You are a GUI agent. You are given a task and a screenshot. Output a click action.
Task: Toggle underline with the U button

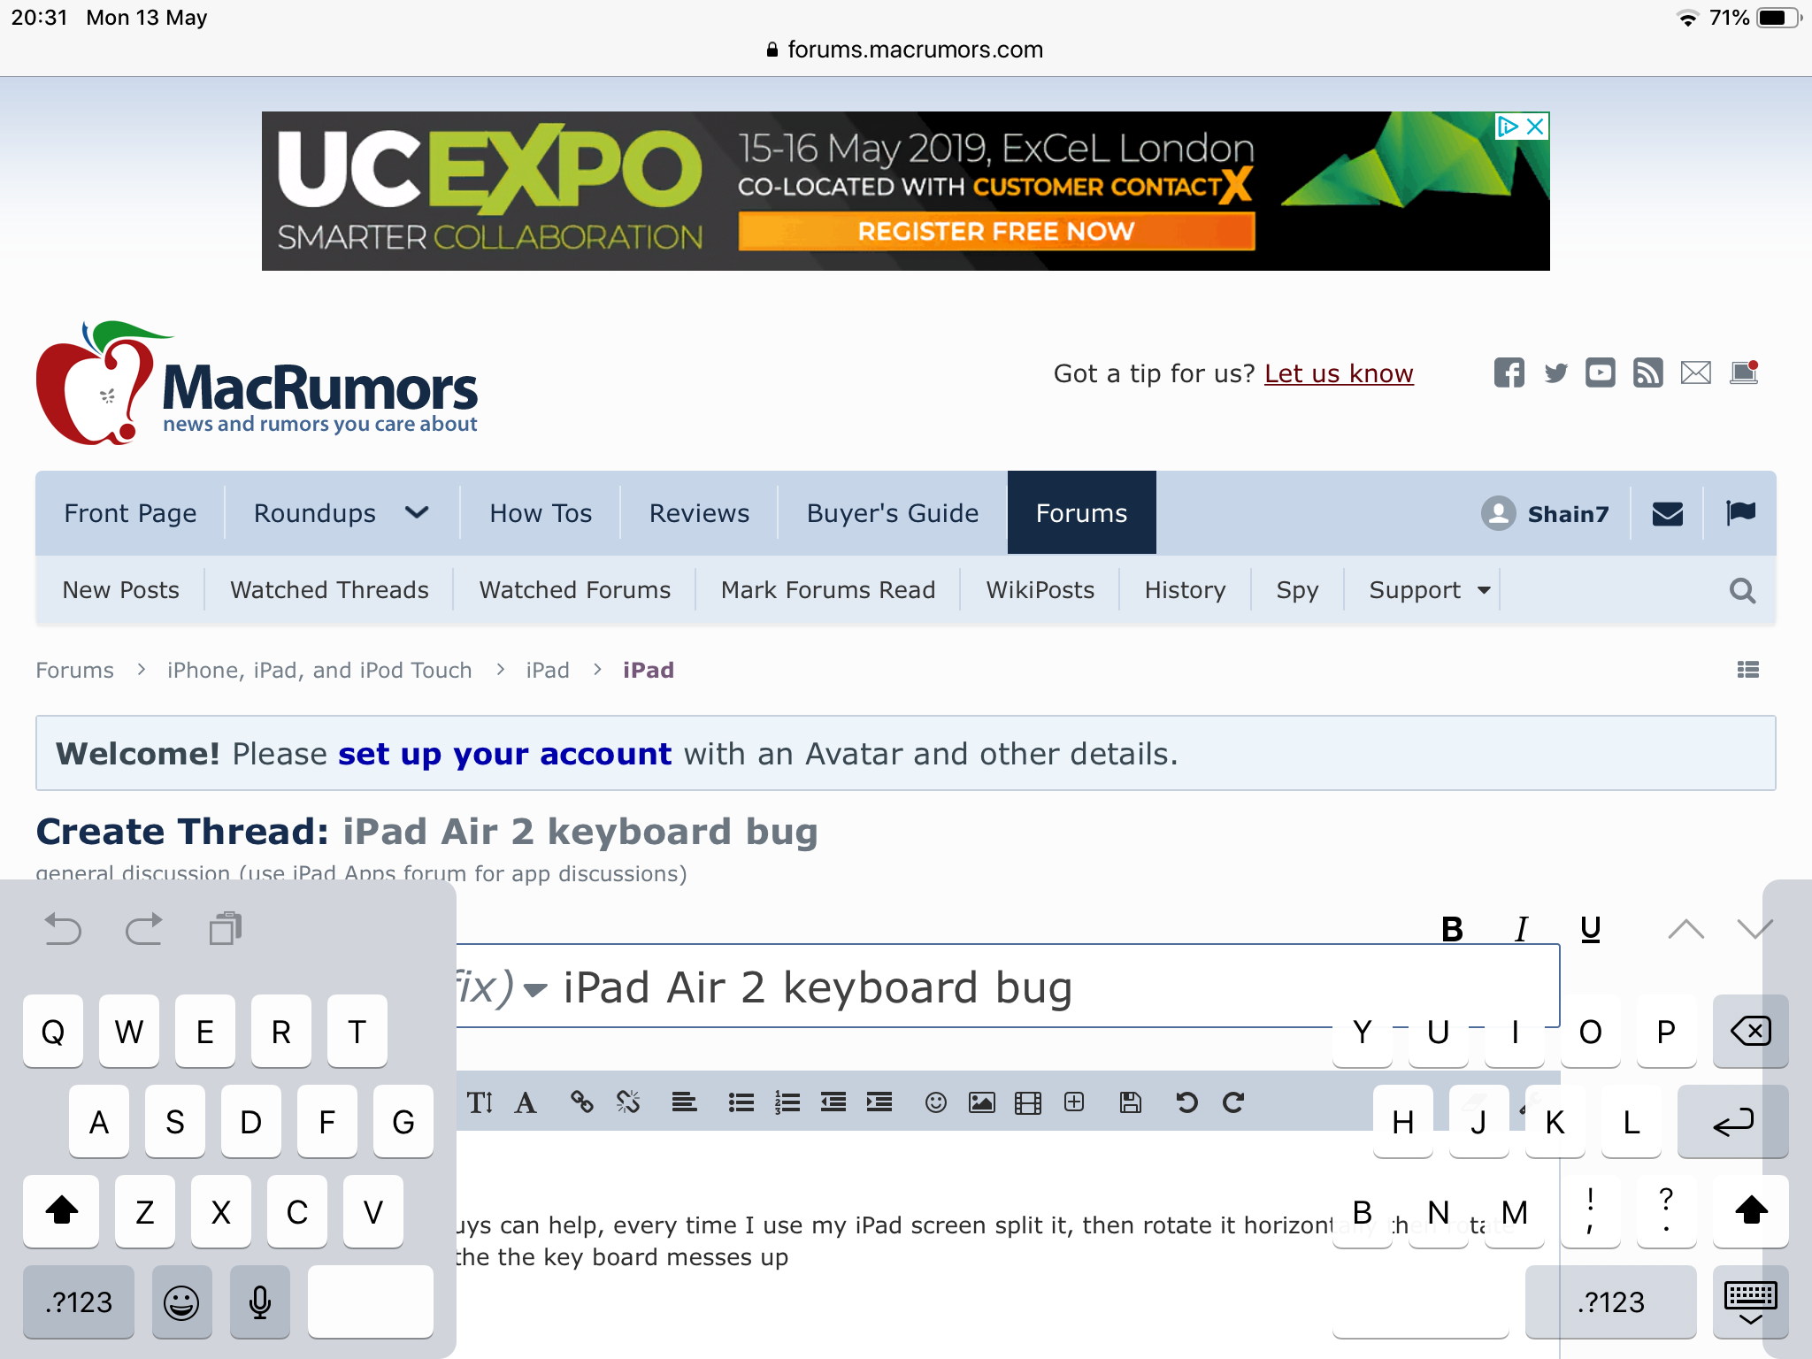pos(1590,929)
